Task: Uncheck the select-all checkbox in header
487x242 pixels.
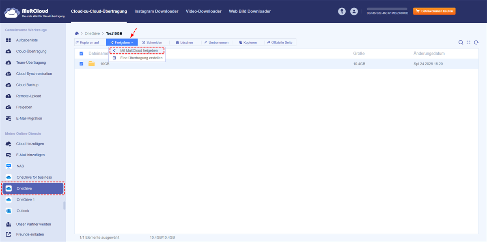Action: [82, 54]
